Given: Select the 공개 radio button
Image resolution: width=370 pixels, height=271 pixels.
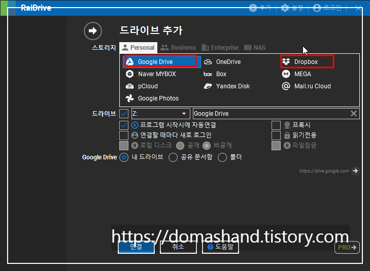Looking at the screenshot, I should click(180, 146).
